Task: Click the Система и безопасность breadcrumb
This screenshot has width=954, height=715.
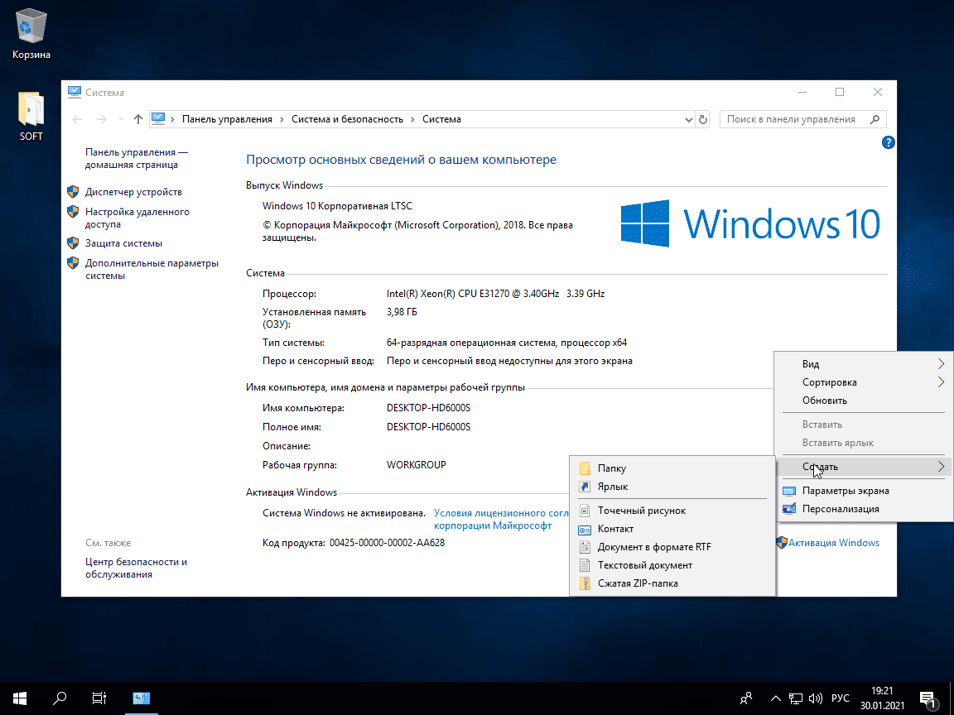Action: point(347,119)
